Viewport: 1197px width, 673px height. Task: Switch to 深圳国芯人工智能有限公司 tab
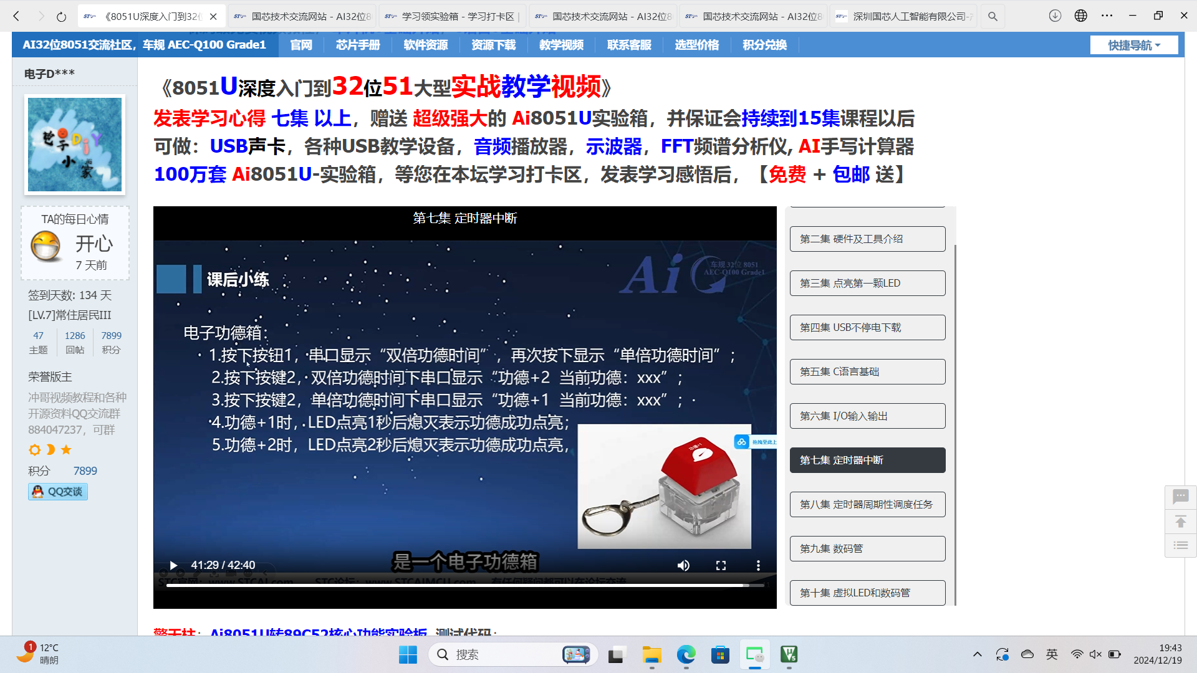click(904, 16)
